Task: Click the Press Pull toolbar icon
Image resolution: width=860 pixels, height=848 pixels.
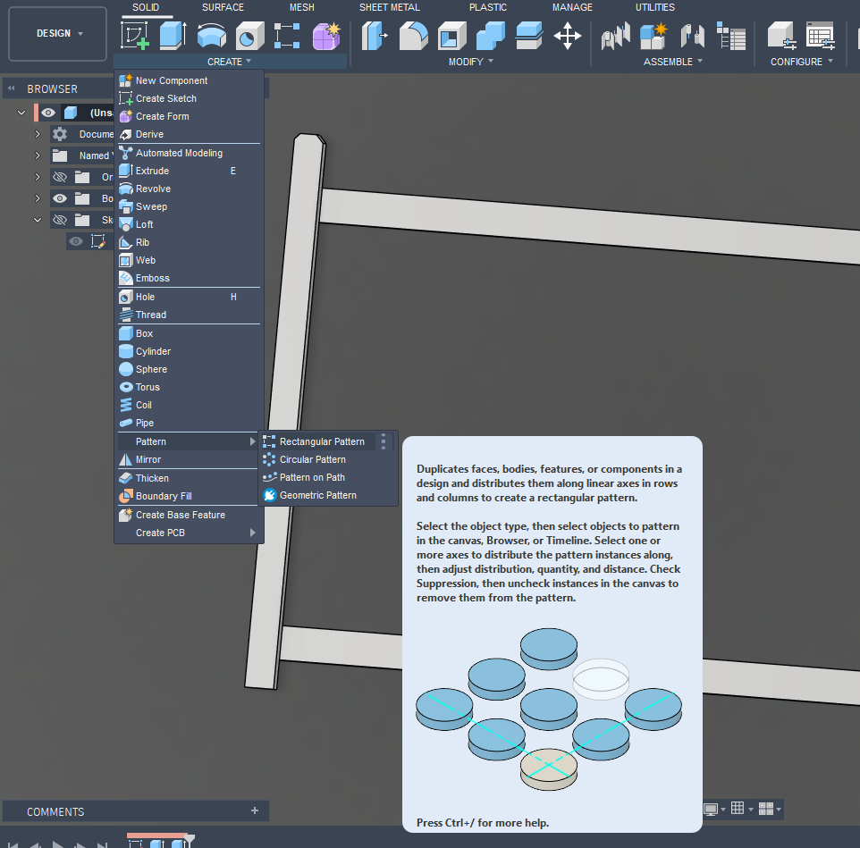Action: [374, 36]
